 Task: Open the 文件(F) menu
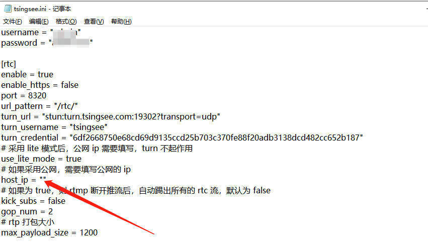12,22
